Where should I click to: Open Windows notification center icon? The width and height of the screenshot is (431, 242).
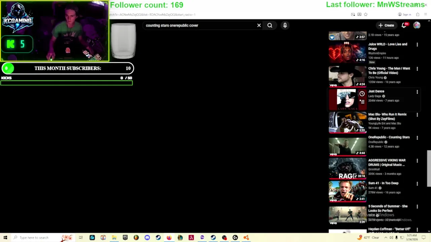[x=424, y=238]
